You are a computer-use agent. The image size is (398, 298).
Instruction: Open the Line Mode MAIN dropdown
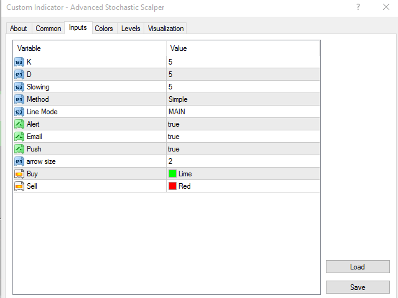point(243,112)
